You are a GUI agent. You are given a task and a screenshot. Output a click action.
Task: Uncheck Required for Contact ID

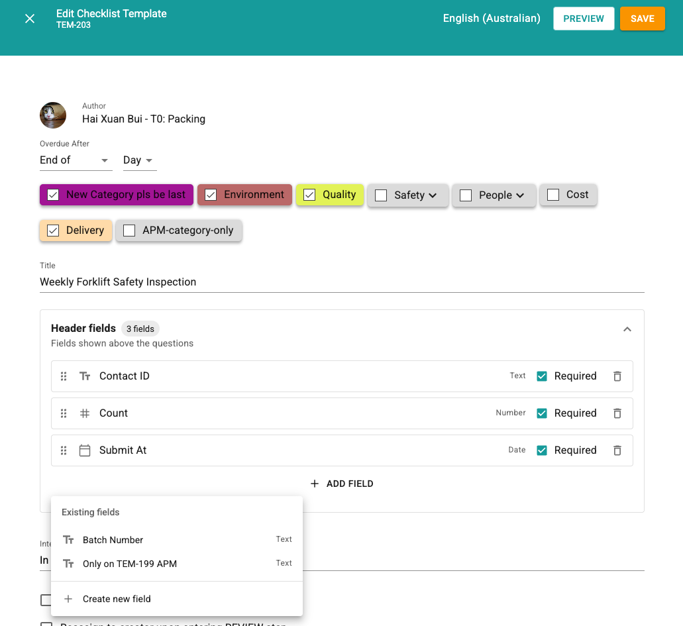(x=542, y=376)
